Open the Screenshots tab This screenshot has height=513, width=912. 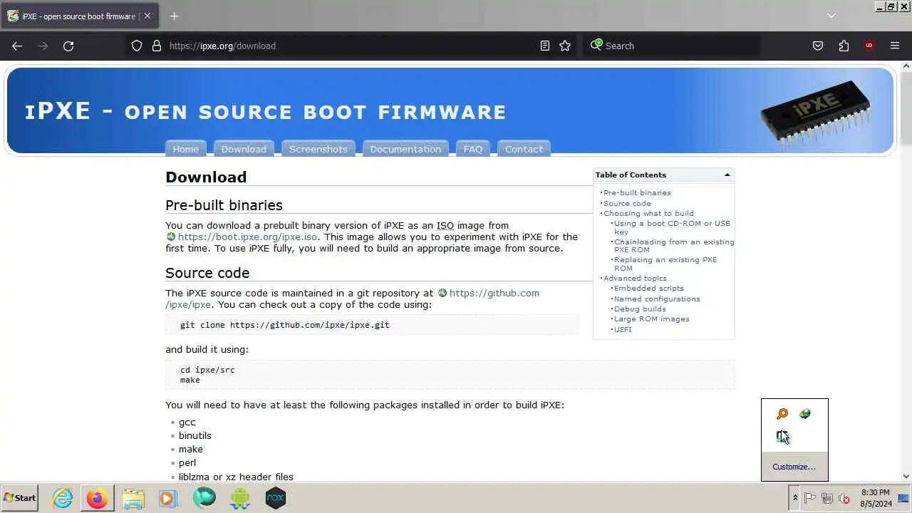coord(318,149)
